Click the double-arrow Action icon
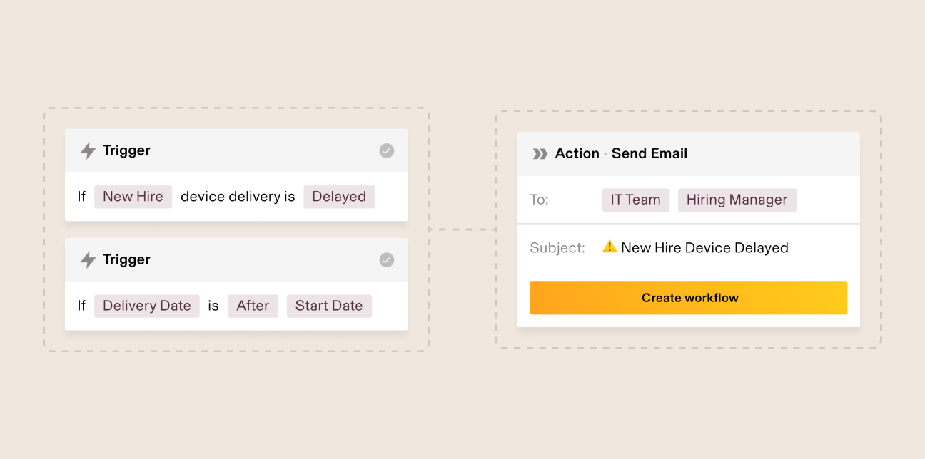The width and height of the screenshot is (925, 459). (x=540, y=153)
